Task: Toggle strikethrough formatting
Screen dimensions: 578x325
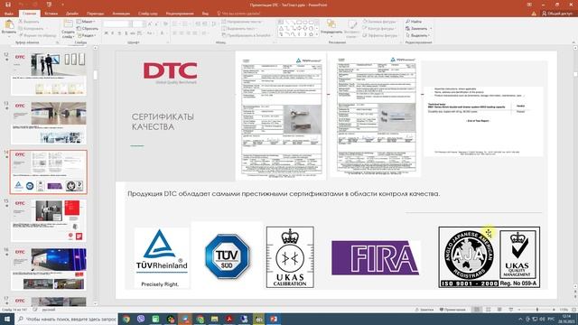Action: tap(133, 33)
